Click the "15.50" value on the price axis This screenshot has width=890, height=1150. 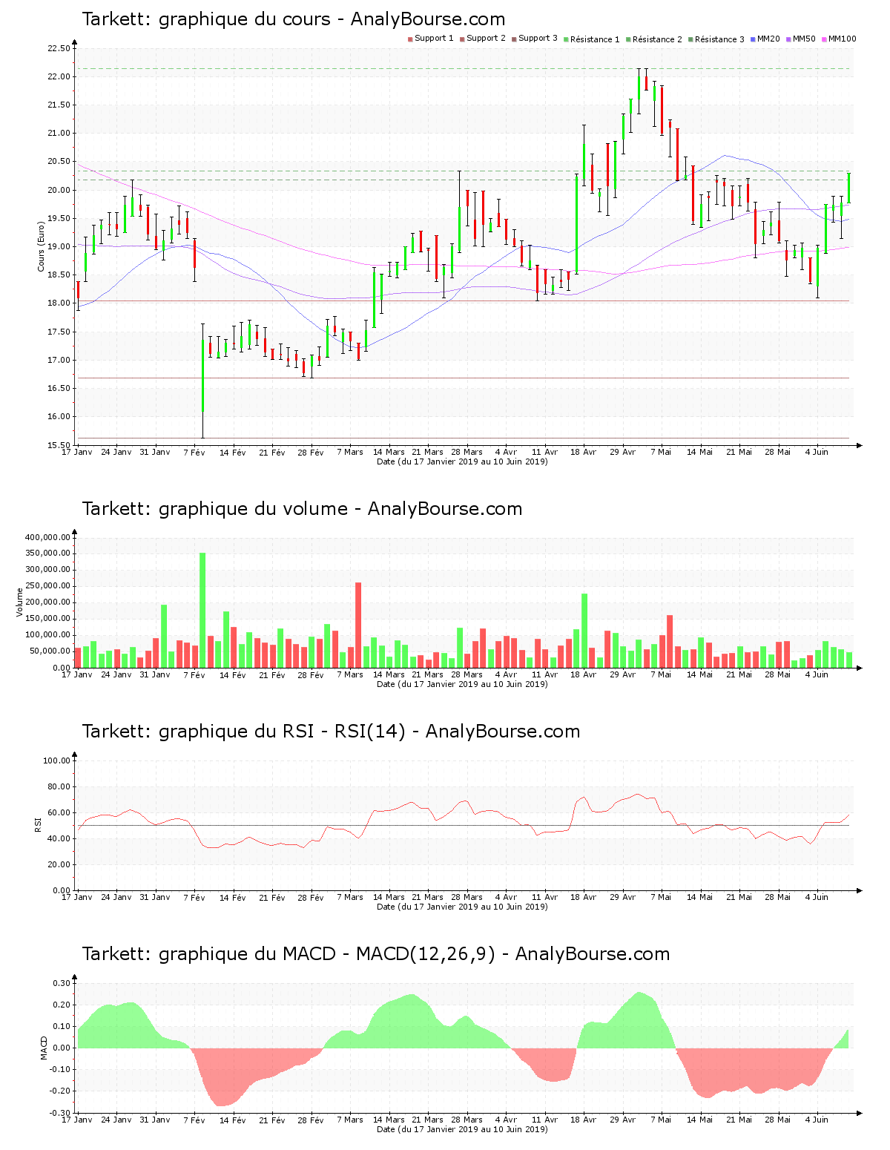pos(59,446)
